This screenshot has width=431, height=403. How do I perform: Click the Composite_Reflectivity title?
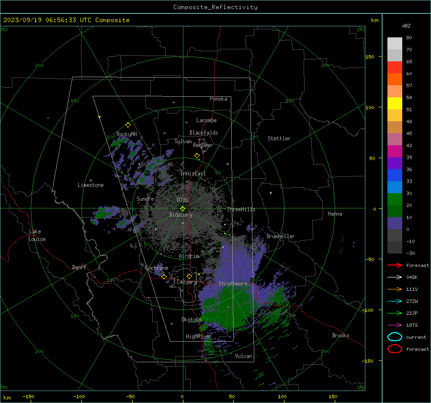[x=215, y=7]
